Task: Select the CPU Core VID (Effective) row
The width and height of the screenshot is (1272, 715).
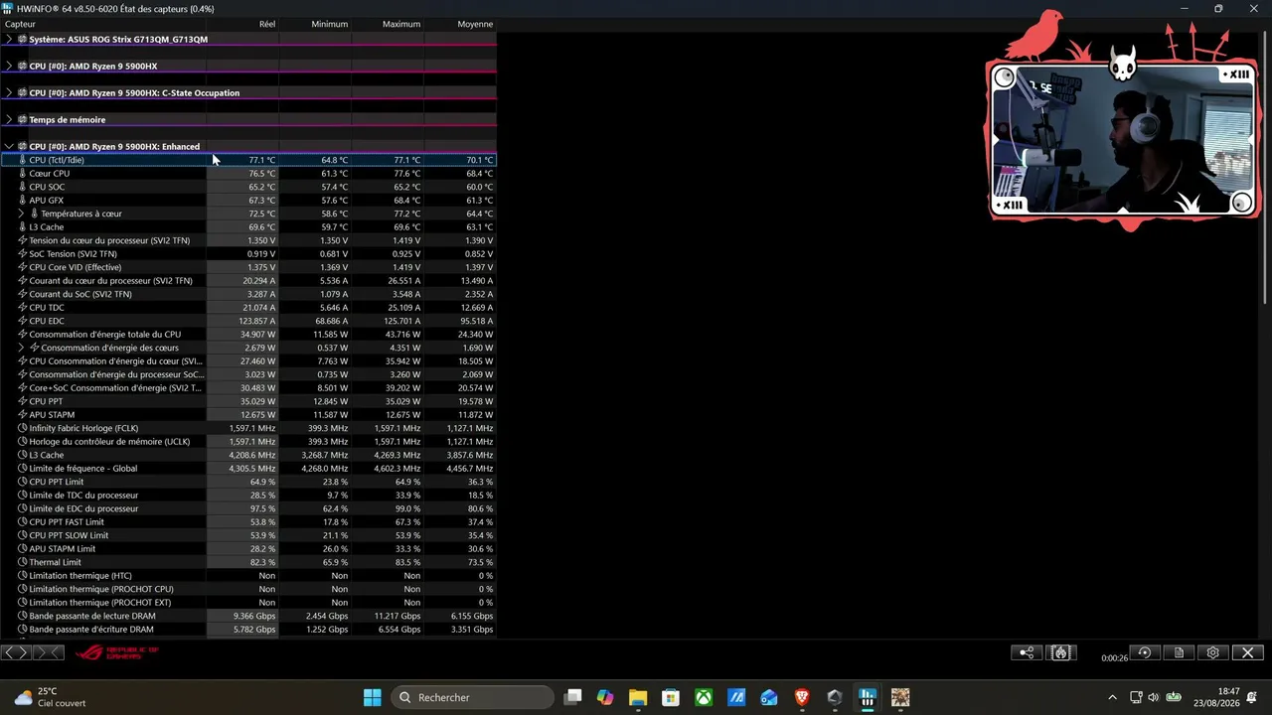Action: click(x=248, y=267)
